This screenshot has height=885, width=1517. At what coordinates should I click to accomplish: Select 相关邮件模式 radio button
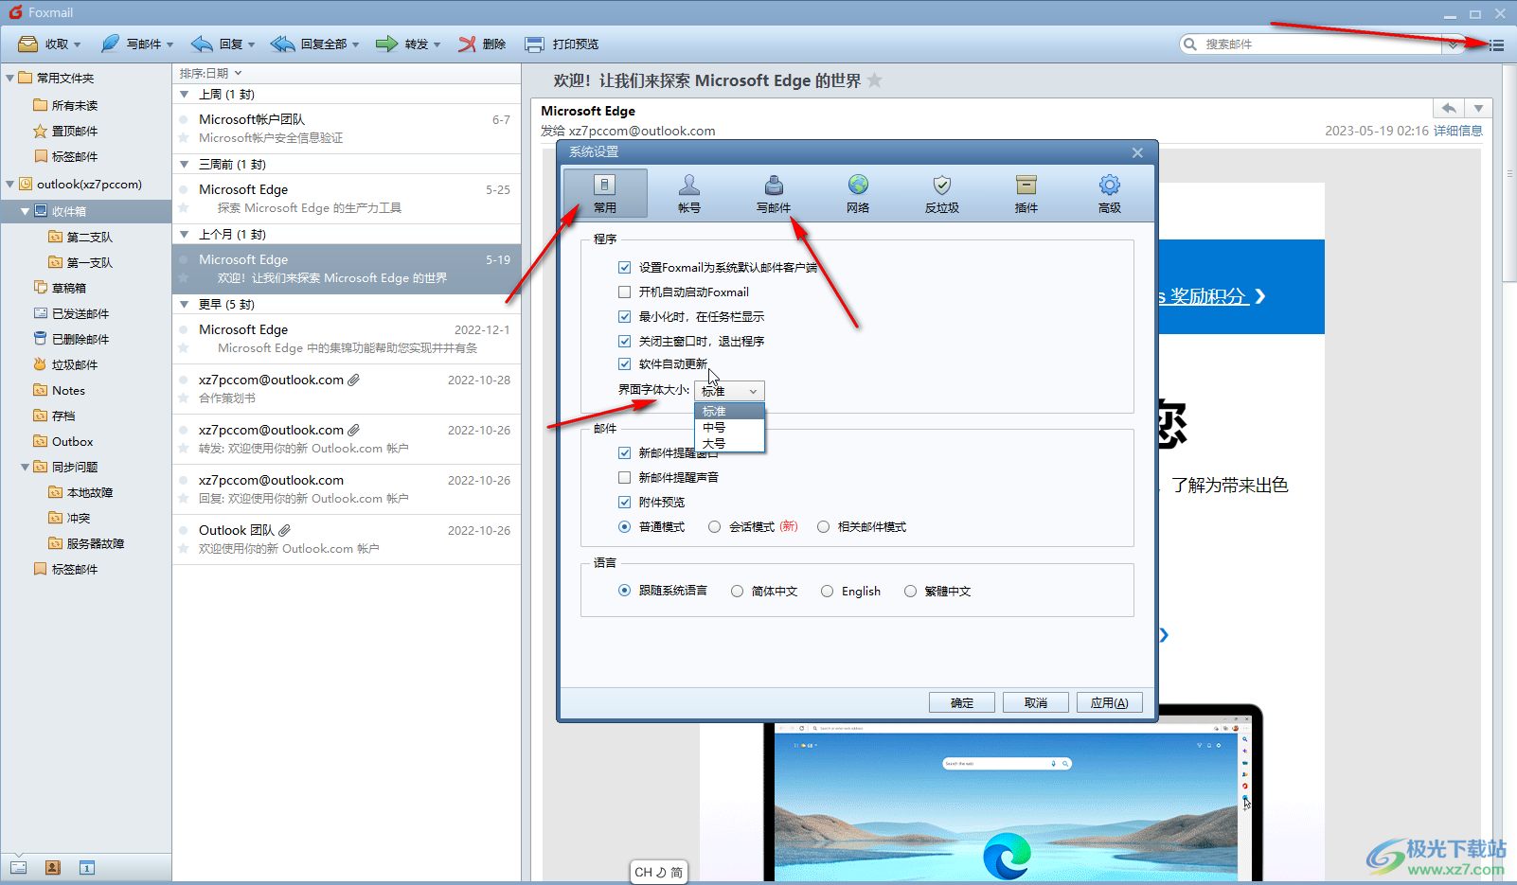(824, 527)
